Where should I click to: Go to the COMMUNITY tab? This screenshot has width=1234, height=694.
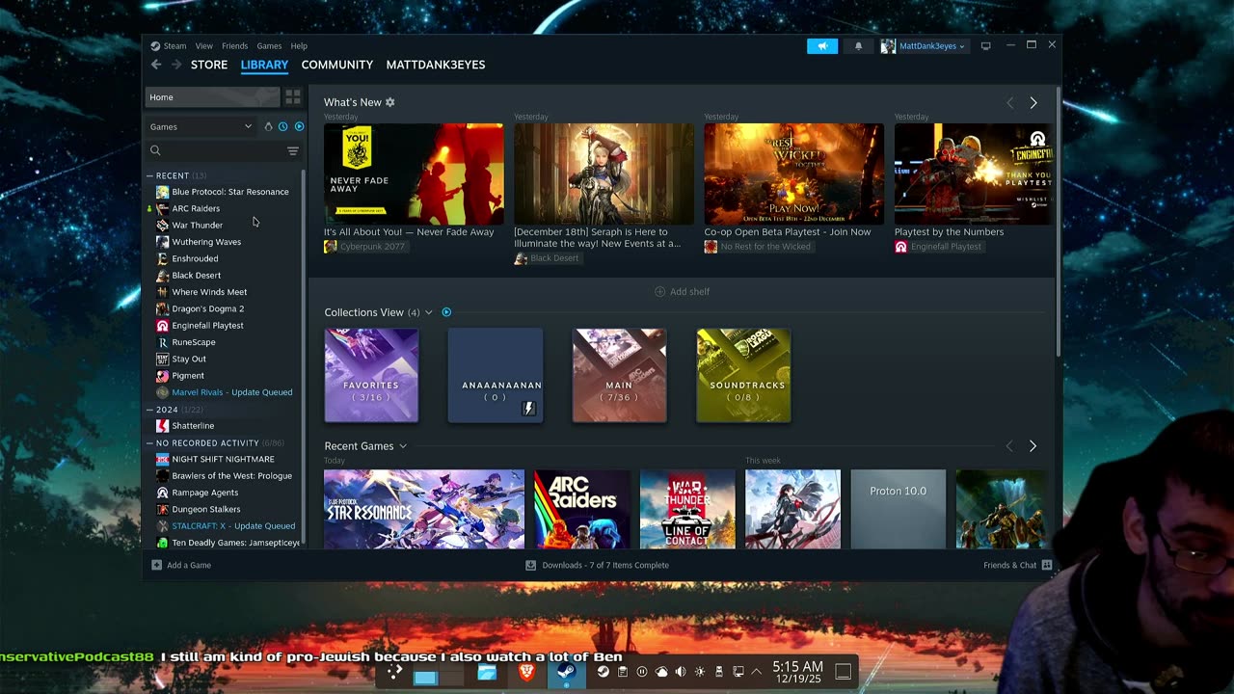(x=337, y=65)
